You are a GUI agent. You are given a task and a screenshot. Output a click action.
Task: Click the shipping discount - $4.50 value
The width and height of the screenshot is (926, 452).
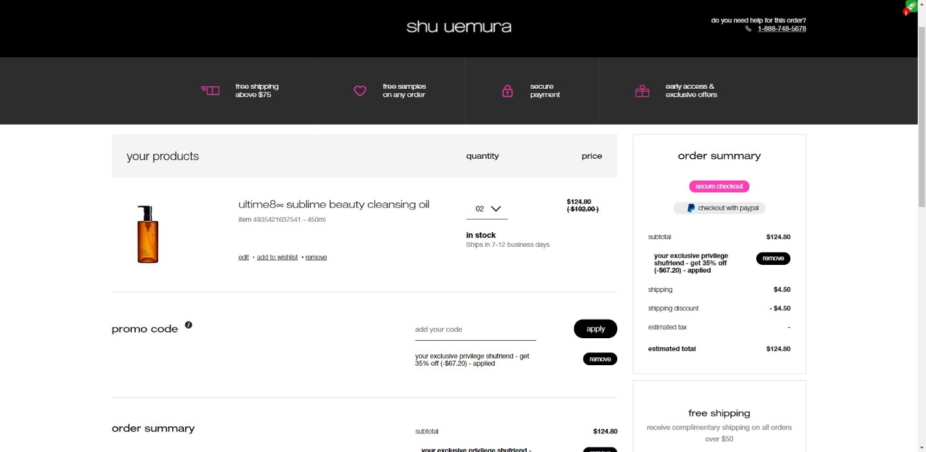point(780,309)
